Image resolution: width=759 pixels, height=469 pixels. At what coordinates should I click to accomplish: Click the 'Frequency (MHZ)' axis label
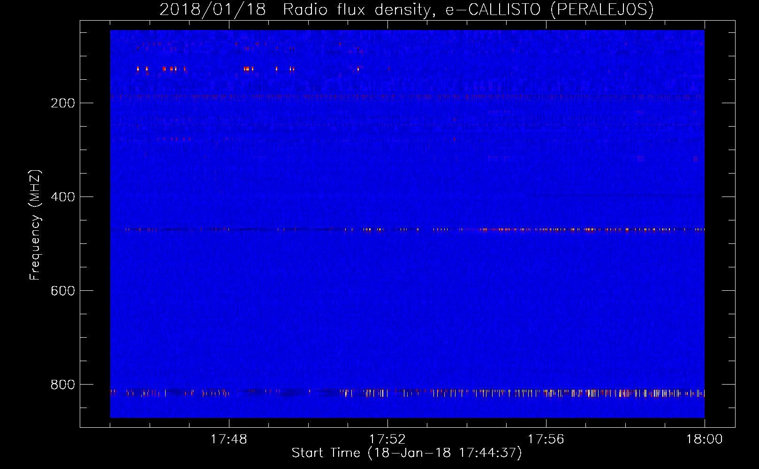(35, 225)
